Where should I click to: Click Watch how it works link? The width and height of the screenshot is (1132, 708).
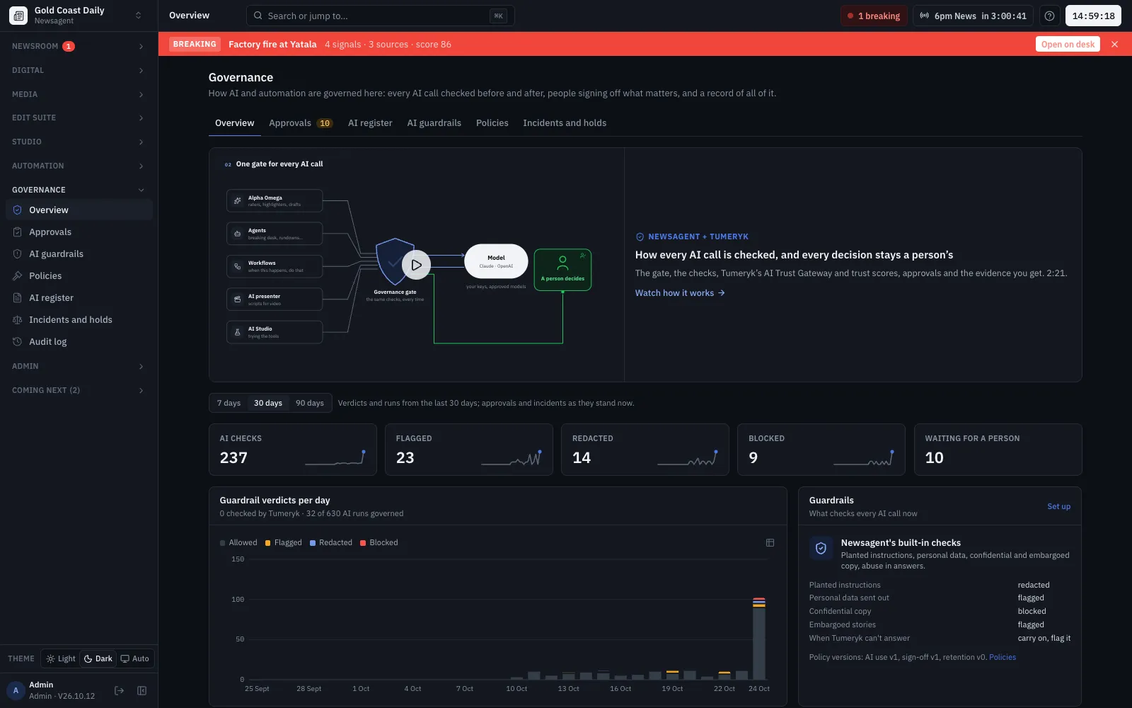point(680,292)
